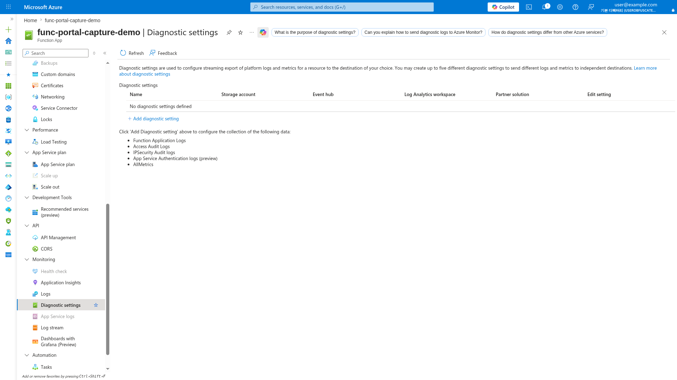This screenshot has width=677, height=380.
Task: Launch Cloud Shell from the top bar
Action: pos(529,7)
